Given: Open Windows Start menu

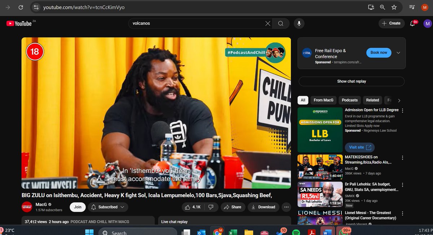Looking at the screenshot, I should pos(89,232).
